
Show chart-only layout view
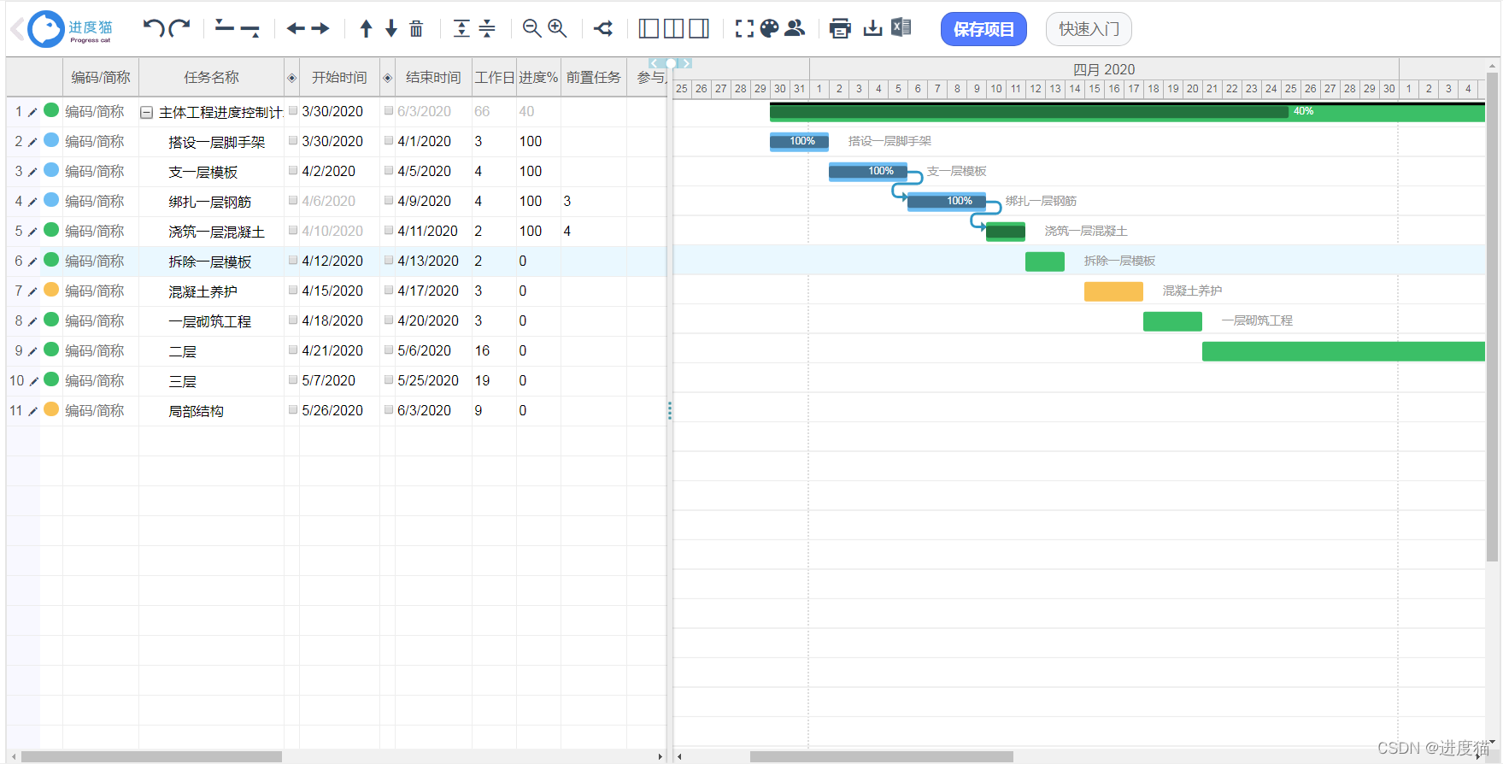pyautogui.click(x=699, y=28)
